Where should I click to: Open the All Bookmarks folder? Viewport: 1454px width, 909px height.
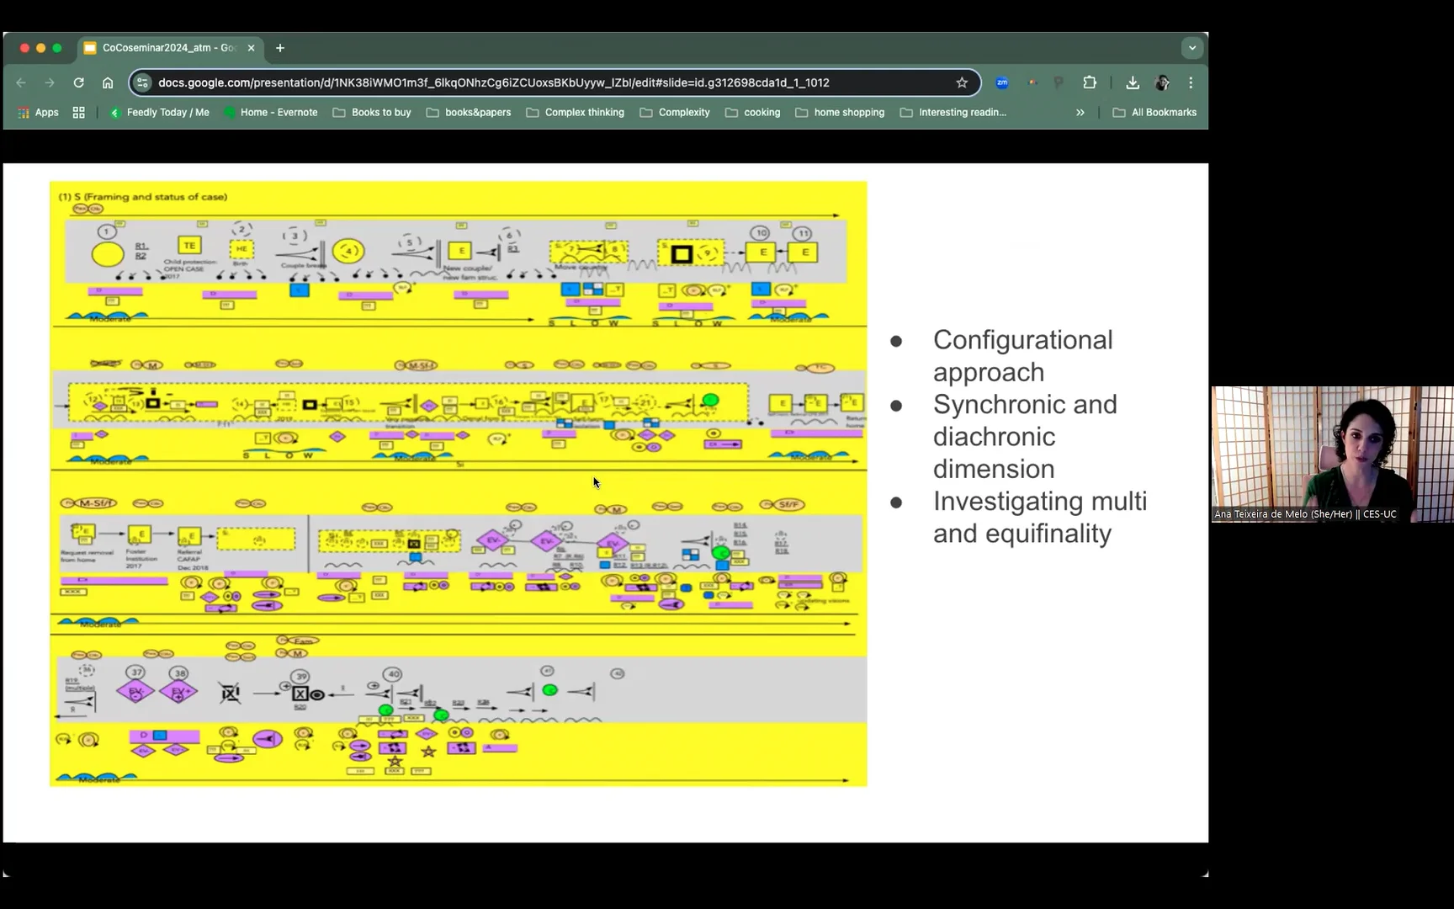click(x=1154, y=112)
